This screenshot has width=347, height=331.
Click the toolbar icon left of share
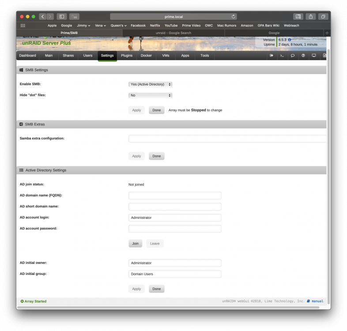click(x=298, y=17)
